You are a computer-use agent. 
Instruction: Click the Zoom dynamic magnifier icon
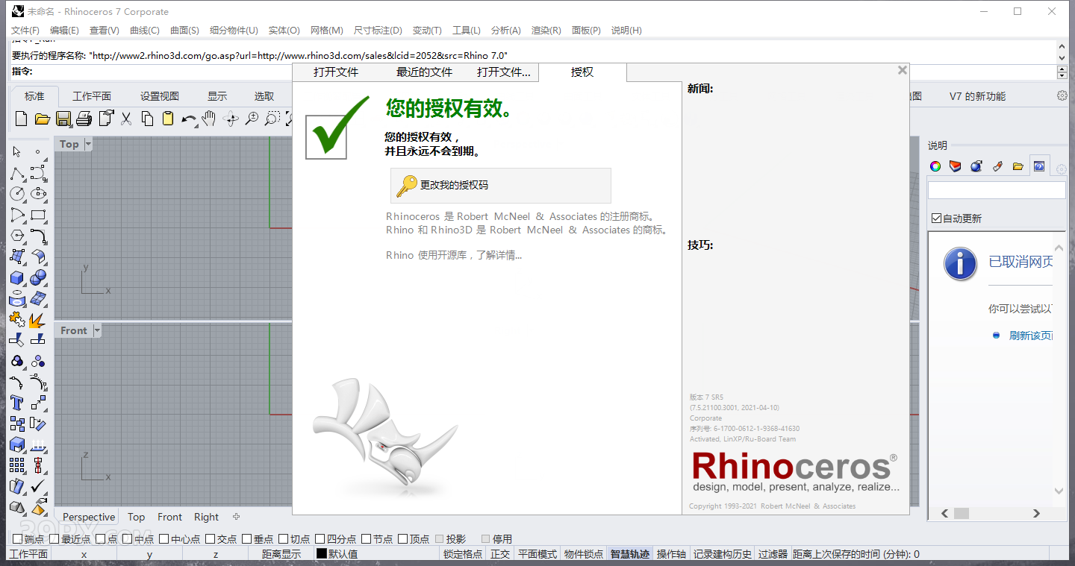click(252, 119)
